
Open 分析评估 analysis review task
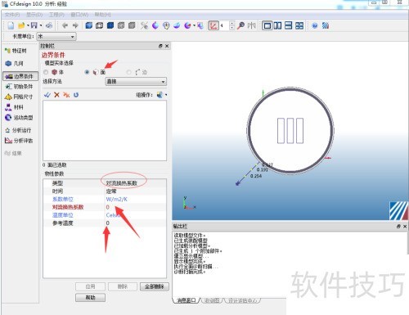pos(19,141)
